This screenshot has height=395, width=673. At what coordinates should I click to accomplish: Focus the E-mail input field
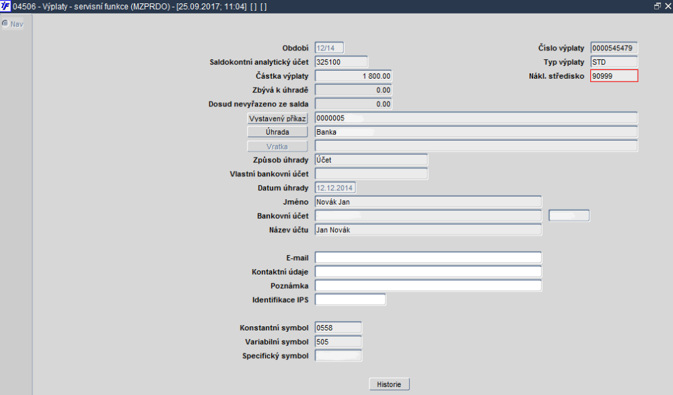[x=428, y=258]
